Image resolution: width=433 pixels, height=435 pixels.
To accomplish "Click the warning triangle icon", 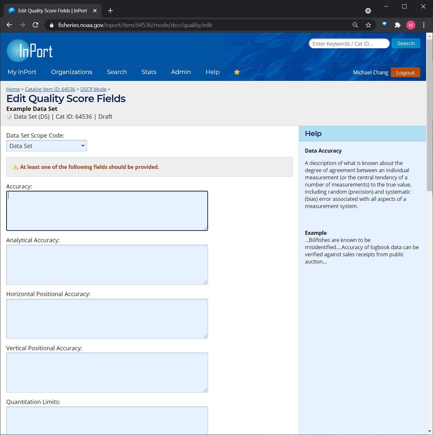I will tap(15, 167).
